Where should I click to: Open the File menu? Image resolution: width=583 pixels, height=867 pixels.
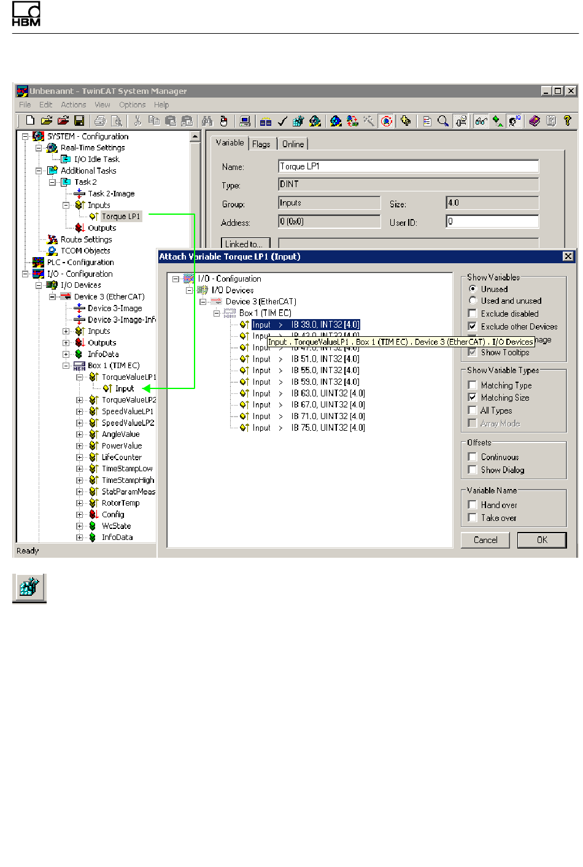[x=25, y=105]
